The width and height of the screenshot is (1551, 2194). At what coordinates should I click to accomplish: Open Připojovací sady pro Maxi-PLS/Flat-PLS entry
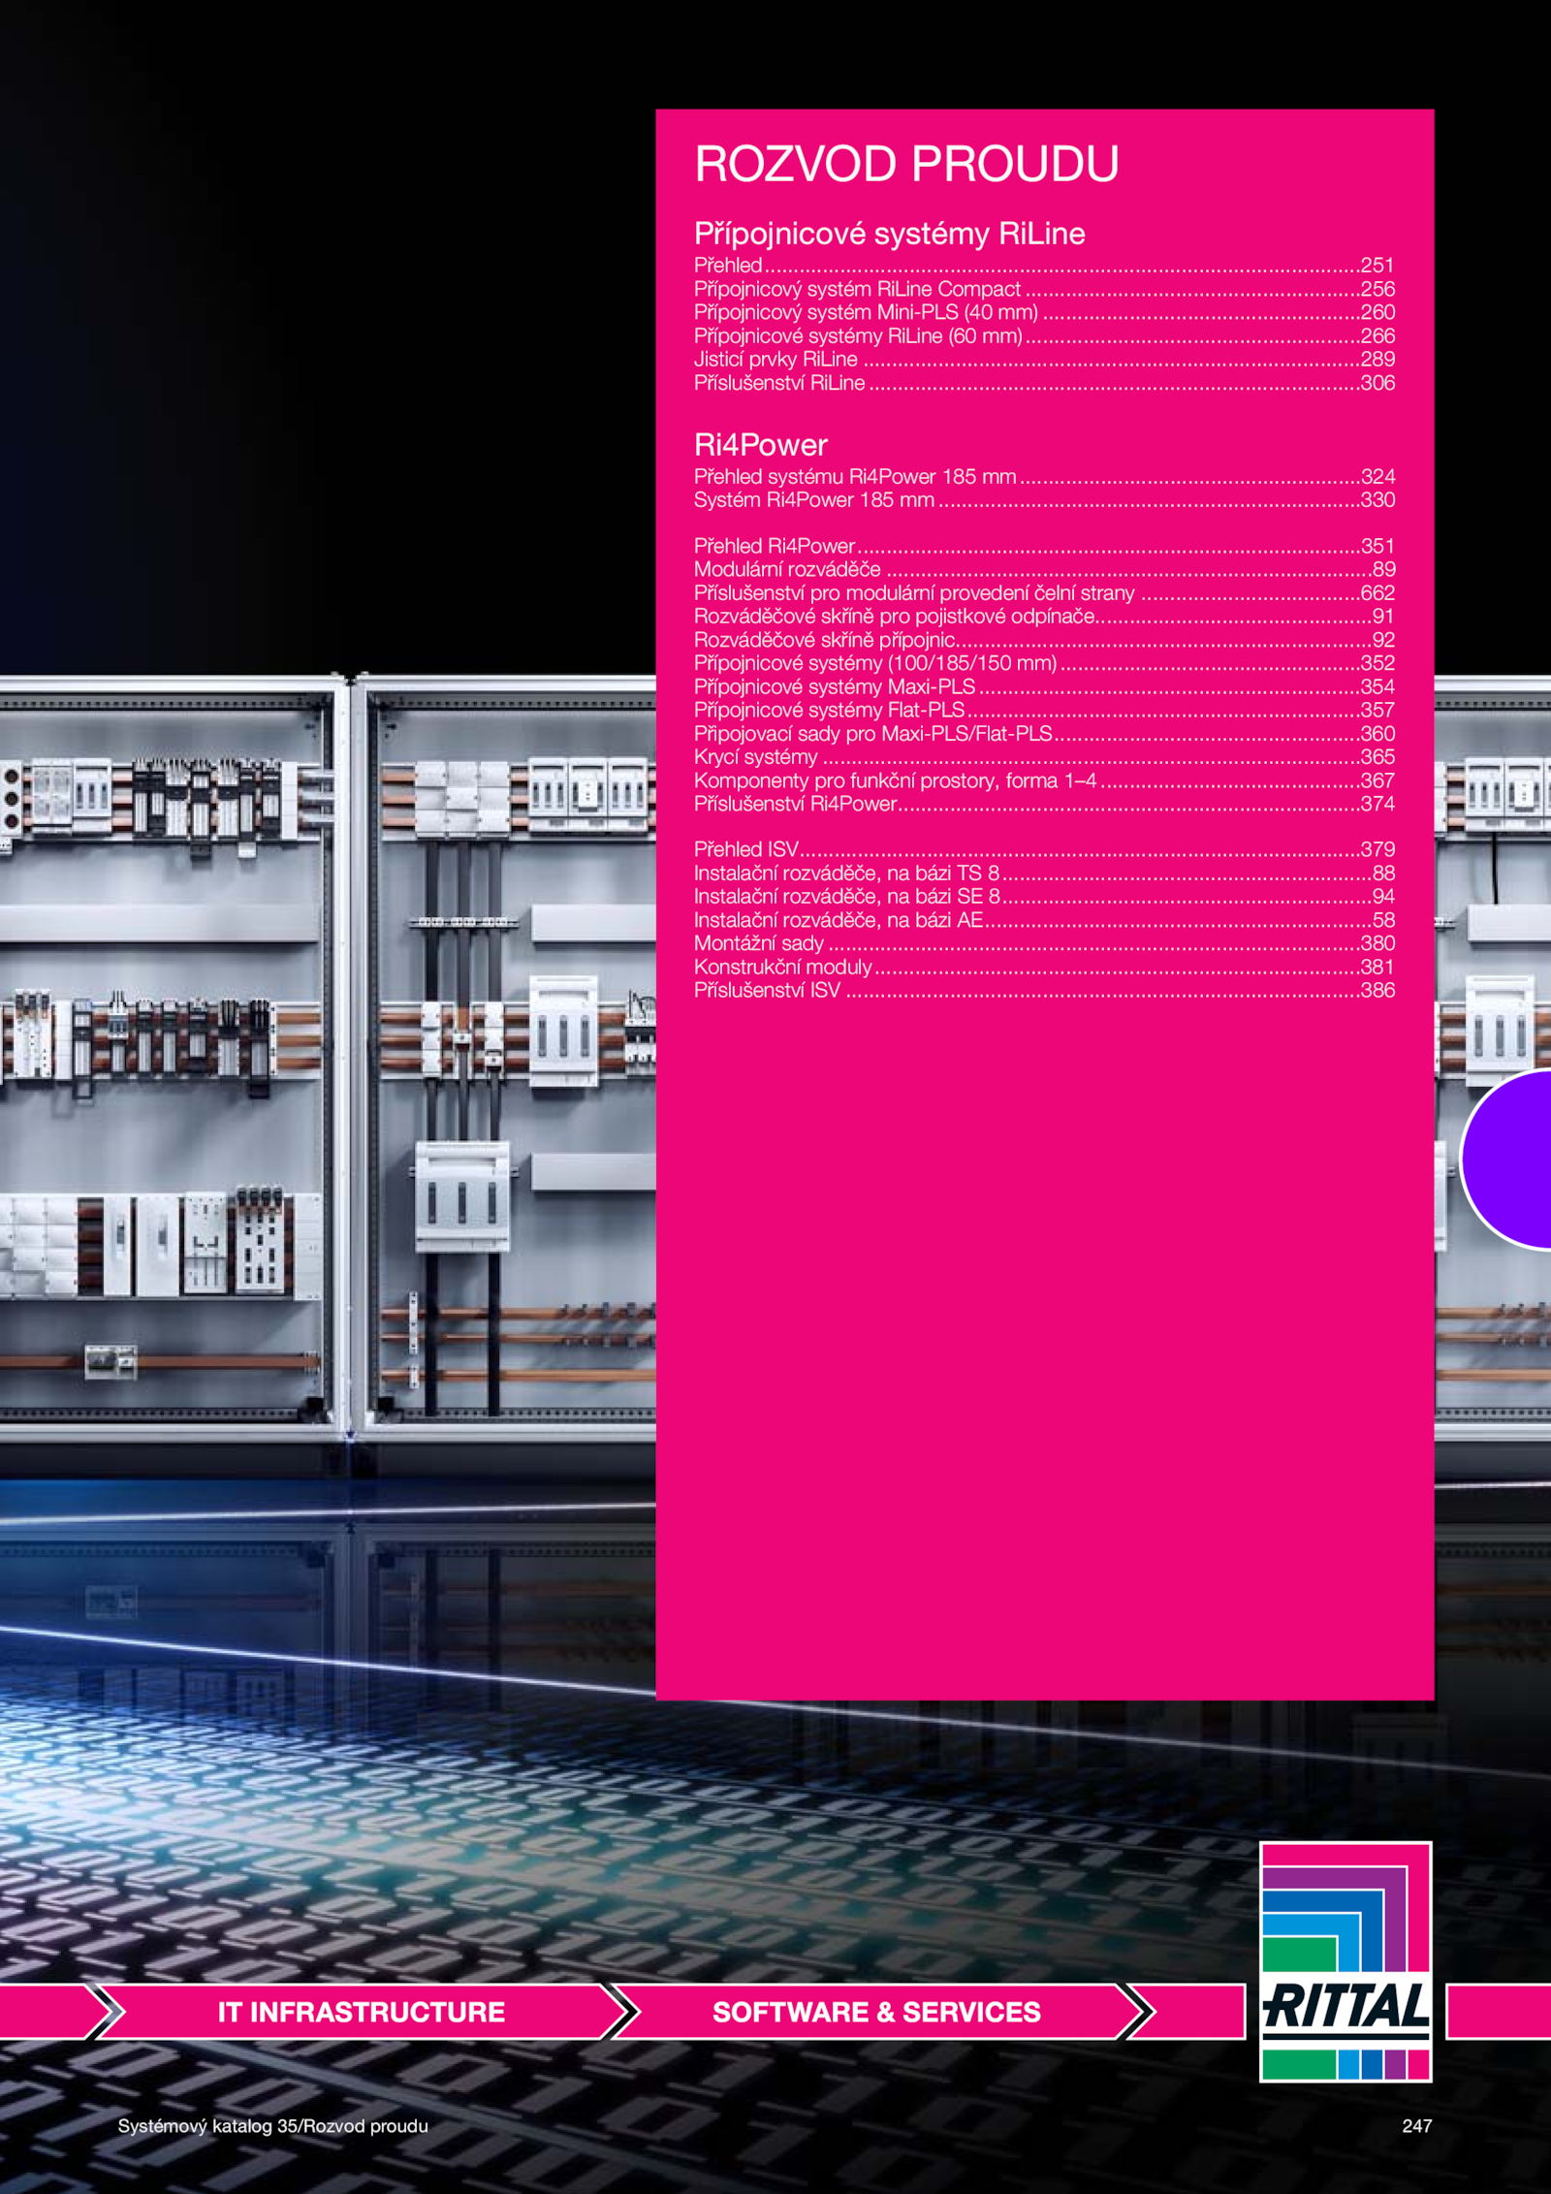click(x=1044, y=734)
